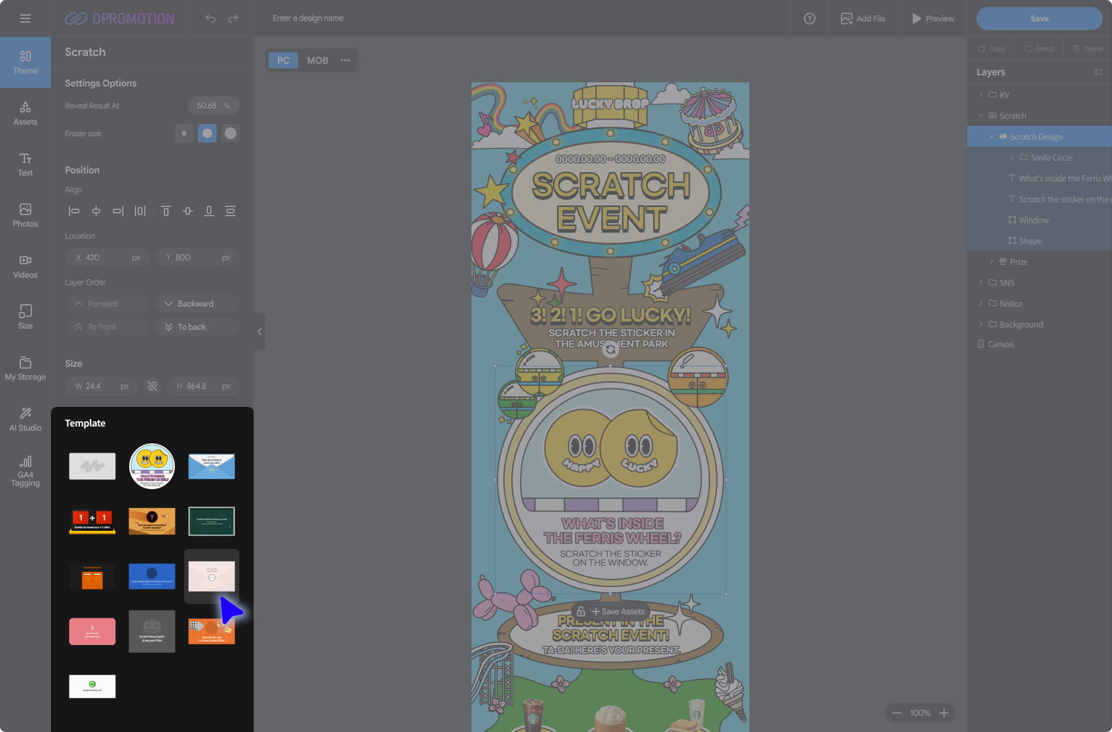The height and width of the screenshot is (732, 1112).
Task: Switch to the MOB view tab
Action: click(x=317, y=60)
